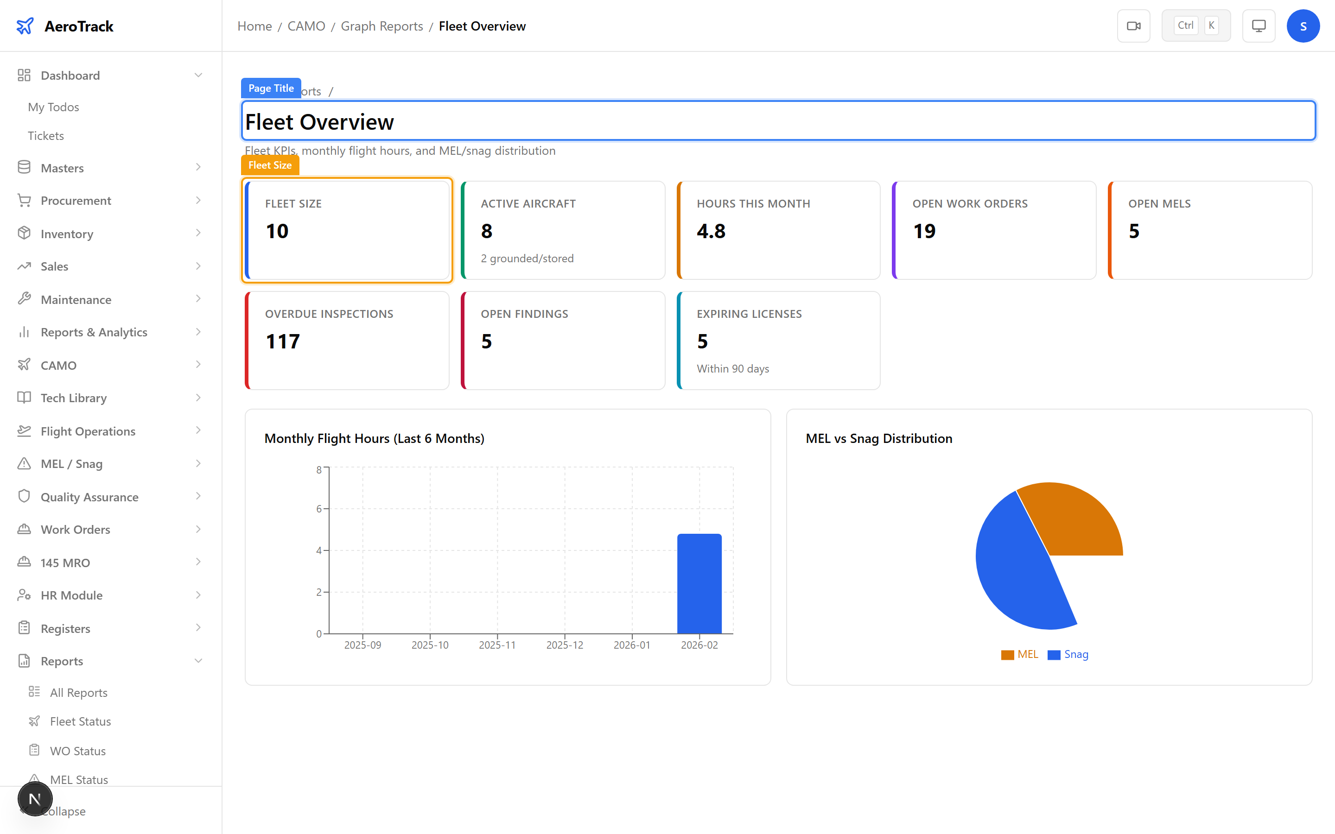This screenshot has height=834, width=1335.
Task: Open the Ctrl K command search button
Action: (1195, 26)
